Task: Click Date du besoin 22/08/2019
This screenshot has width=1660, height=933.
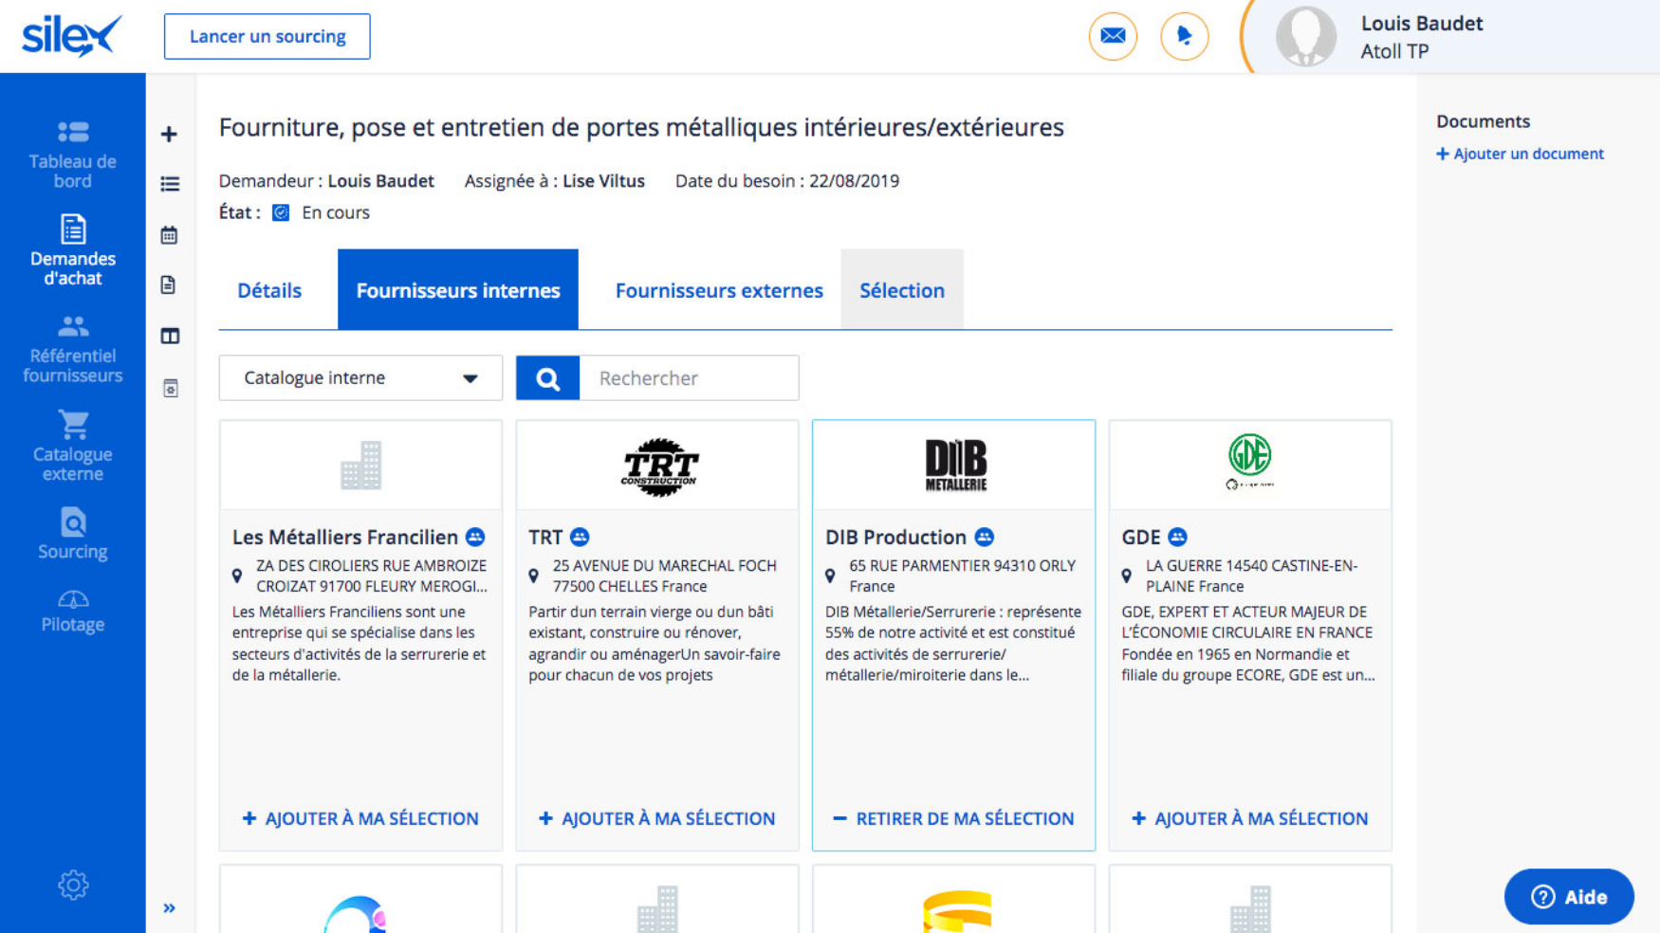Action: click(787, 180)
